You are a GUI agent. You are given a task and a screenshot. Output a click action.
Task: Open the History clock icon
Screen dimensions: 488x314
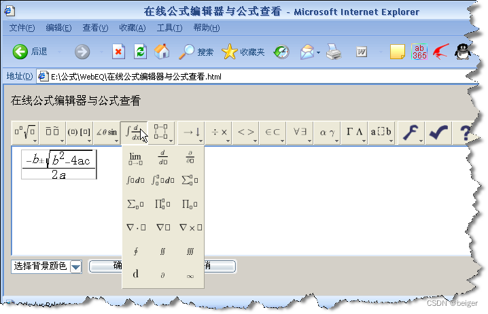point(281,52)
